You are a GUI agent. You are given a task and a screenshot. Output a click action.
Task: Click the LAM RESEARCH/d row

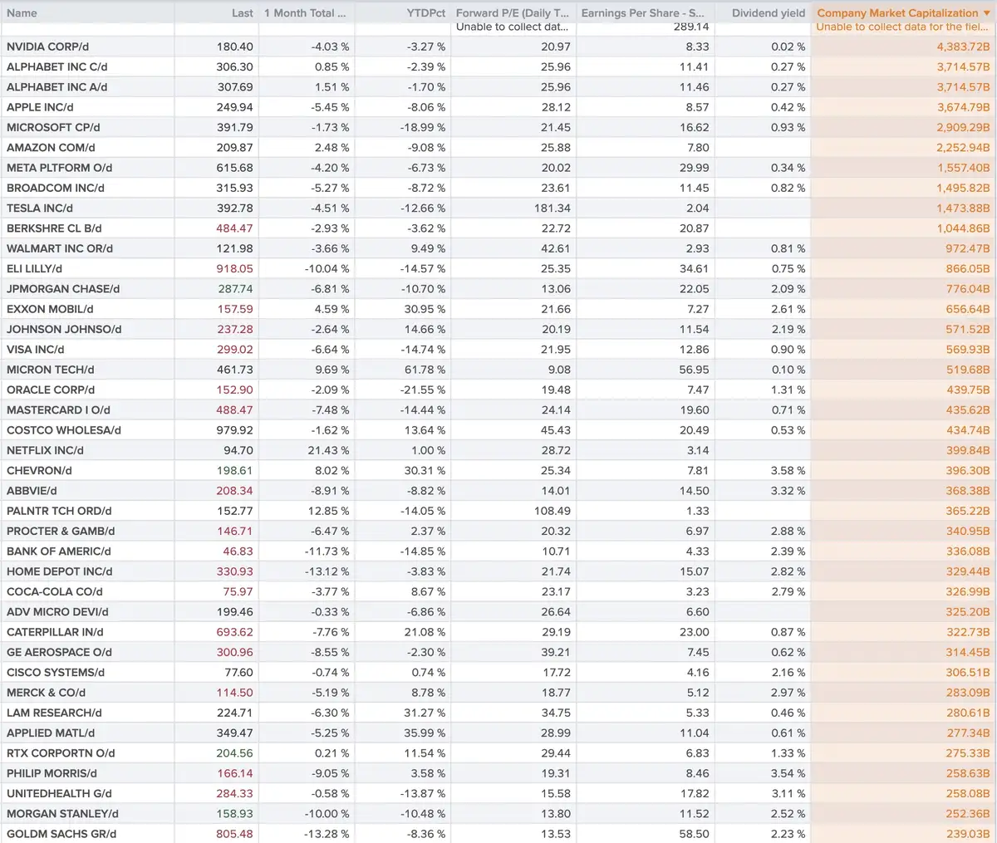tap(498, 713)
